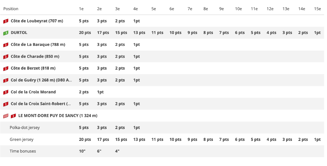Select the DURTOL sprint row label
This screenshot has height=166, width=327.
click(19, 33)
